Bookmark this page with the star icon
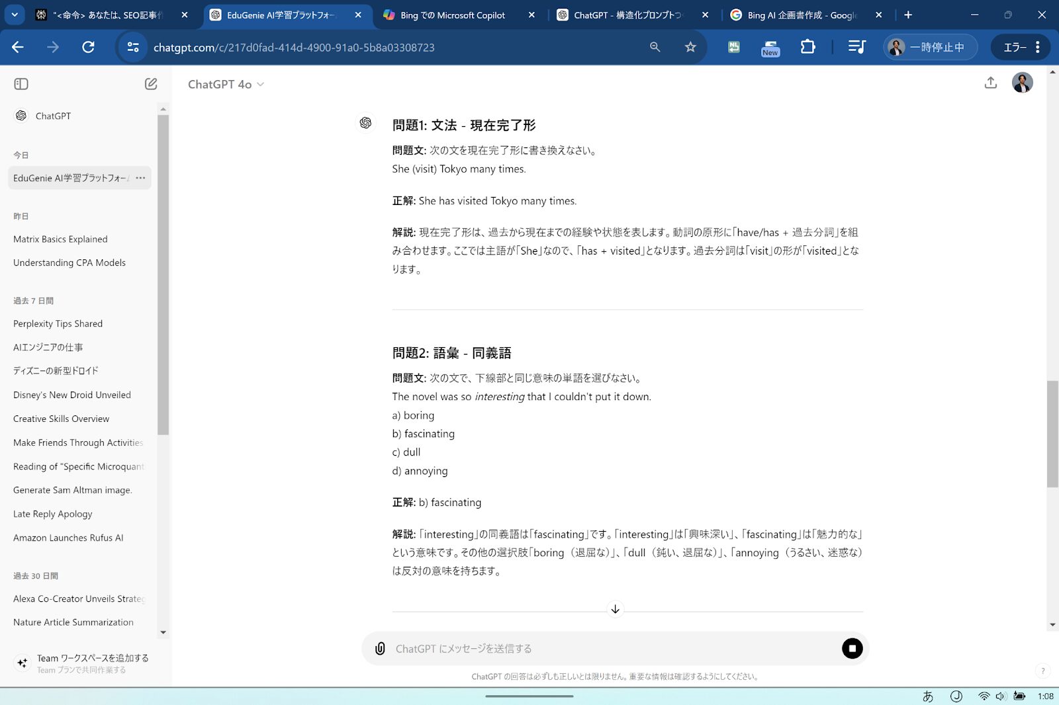This screenshot has height=705, width=1059. 690,47
